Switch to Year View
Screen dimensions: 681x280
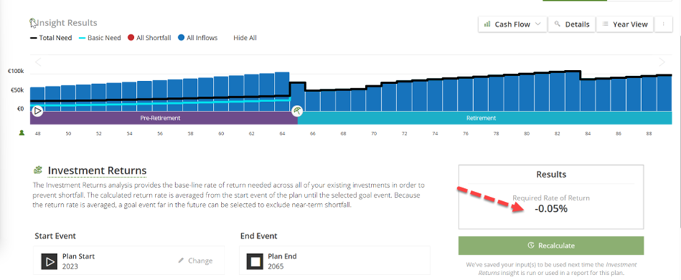(624, 25)
